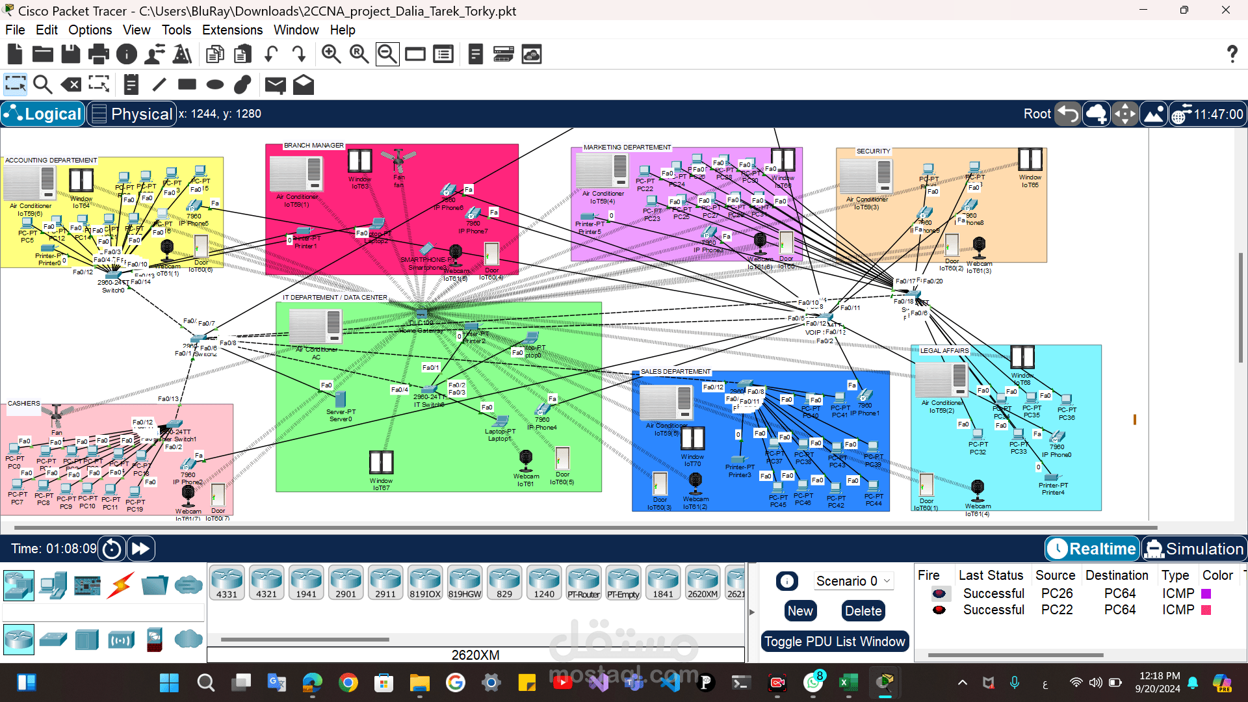Add a Complex PDU with the open envelope icon
Screen dimensions: 1248x702
(x=304, y=84)
